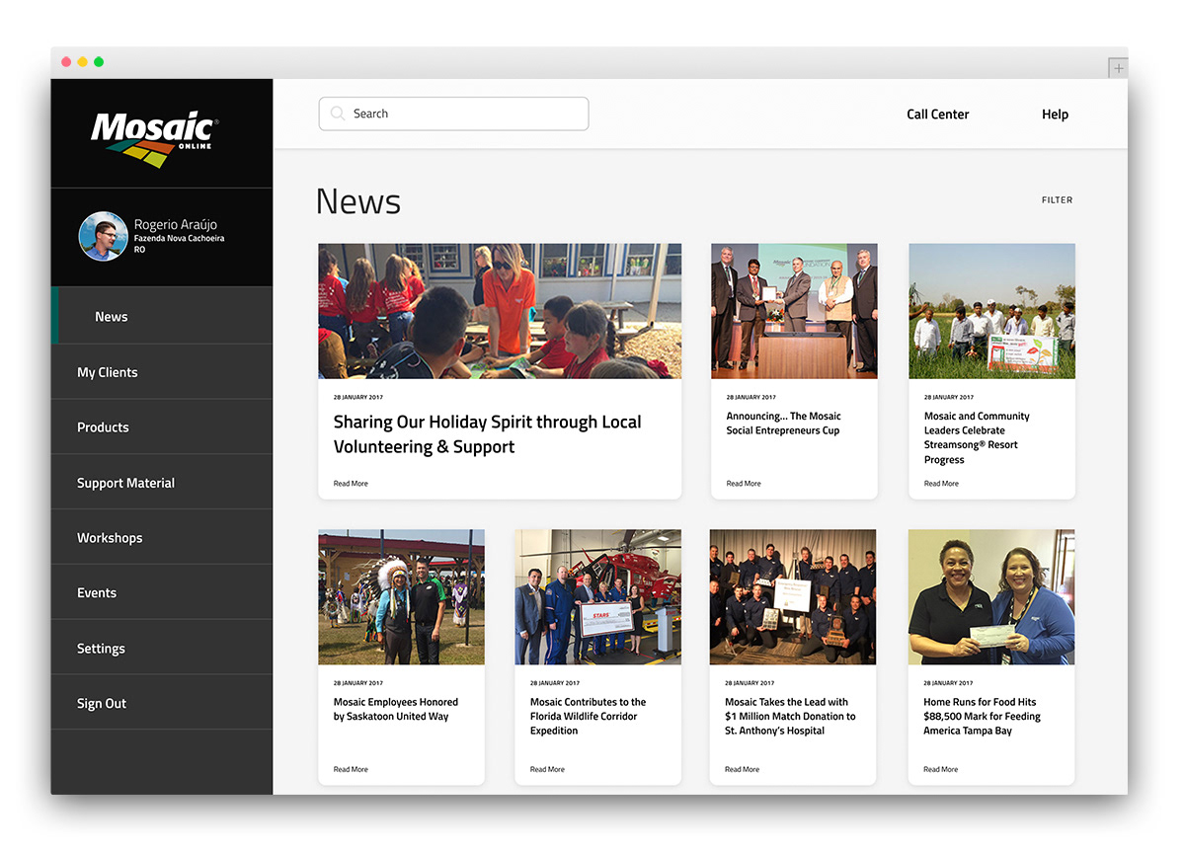Open headline Mosaic Takes the Lead

[x=791, y=717]
